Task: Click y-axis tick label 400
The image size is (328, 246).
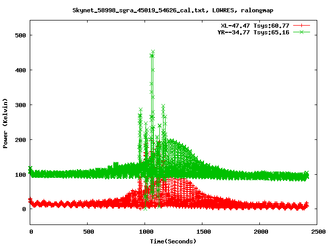Action: pyautogui.click(x=20, y=70)
